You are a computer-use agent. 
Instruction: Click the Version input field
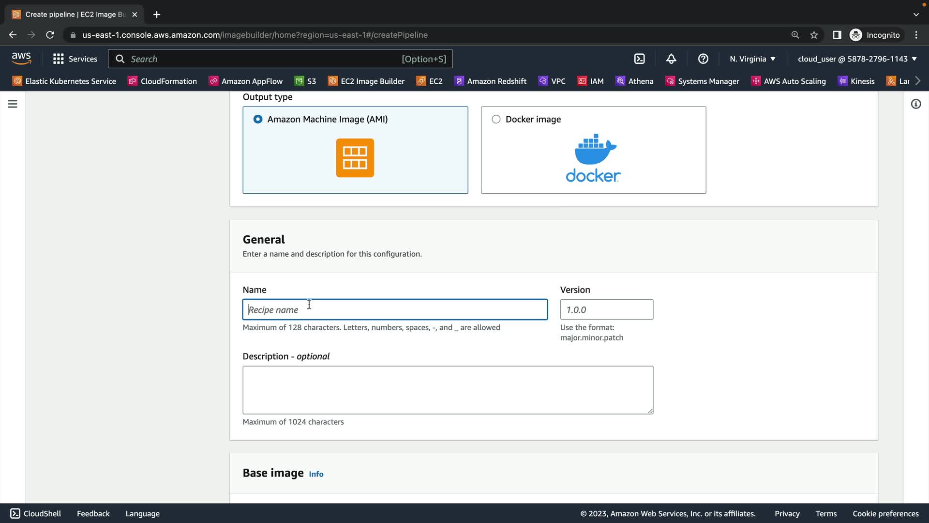pos(606,309)
